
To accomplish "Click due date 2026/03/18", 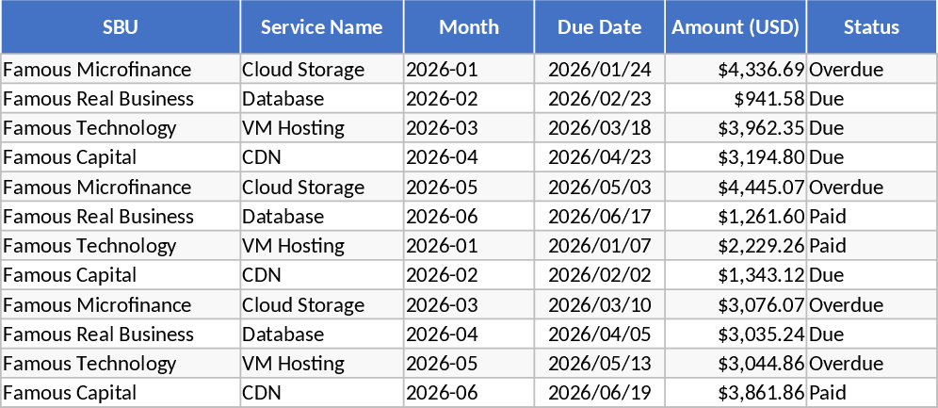I will click(600, 128).
